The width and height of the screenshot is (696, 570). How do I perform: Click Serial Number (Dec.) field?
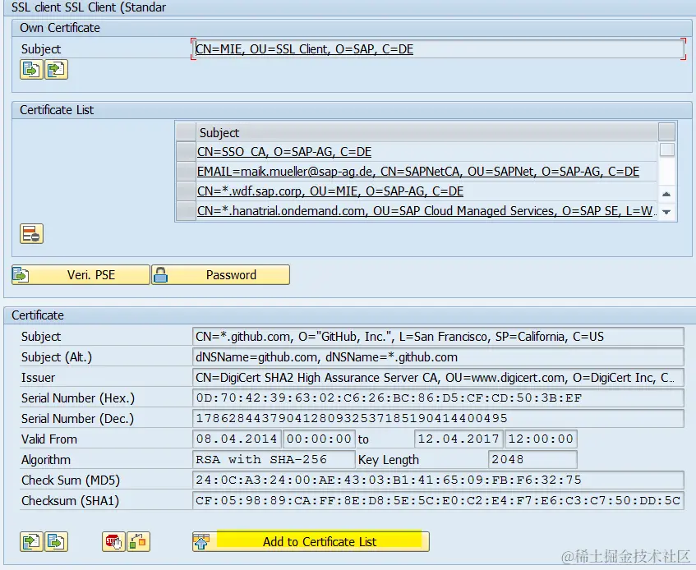point(438,418)
